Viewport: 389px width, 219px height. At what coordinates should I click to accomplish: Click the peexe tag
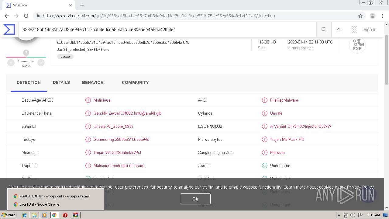point(65,57)
